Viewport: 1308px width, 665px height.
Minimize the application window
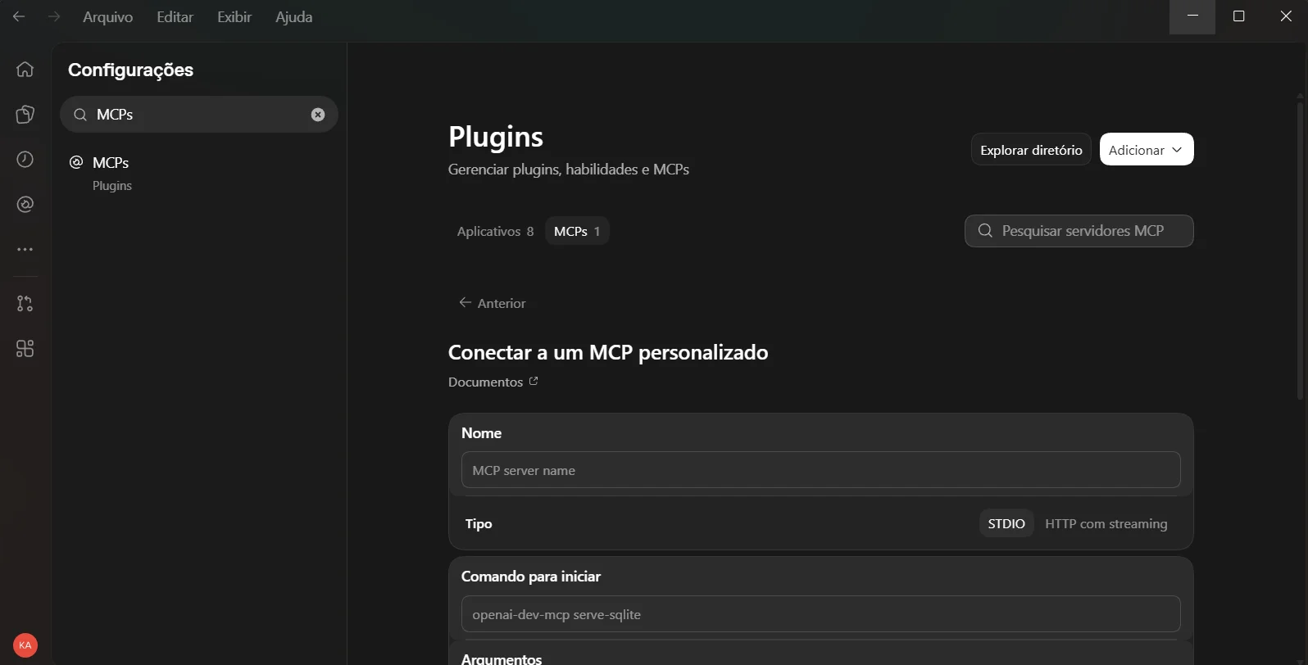tap(1192, 16)
